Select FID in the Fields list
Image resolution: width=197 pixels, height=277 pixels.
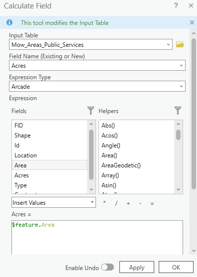49,126
